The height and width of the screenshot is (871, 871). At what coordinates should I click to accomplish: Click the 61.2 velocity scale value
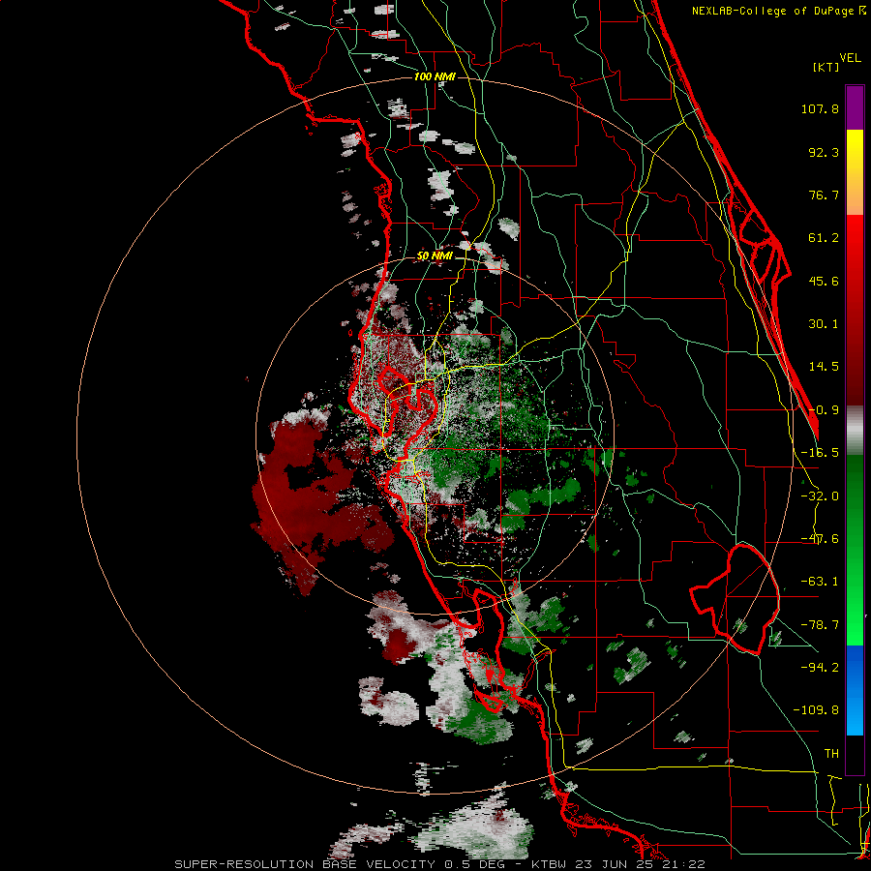pos(824,238)
